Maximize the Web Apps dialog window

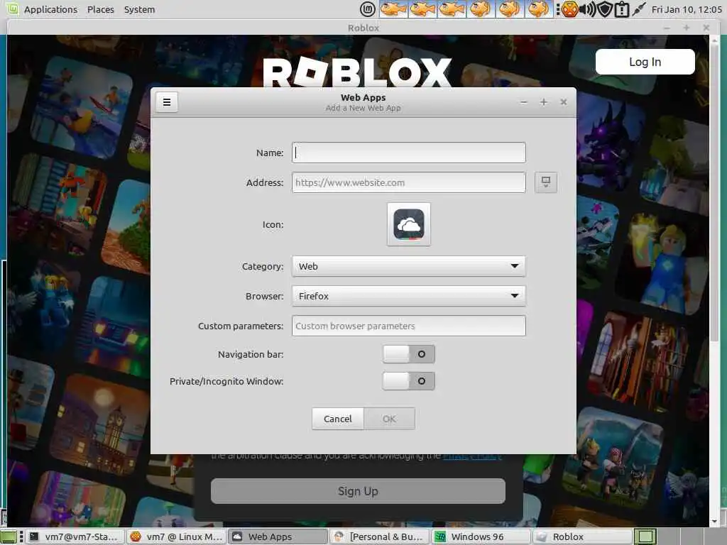point(543,102)
